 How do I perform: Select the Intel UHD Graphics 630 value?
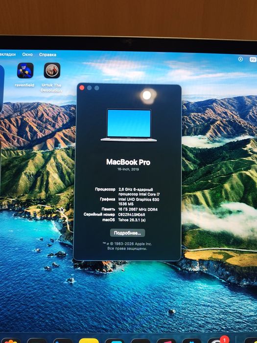pyautogui.click(x=139, y=201)
